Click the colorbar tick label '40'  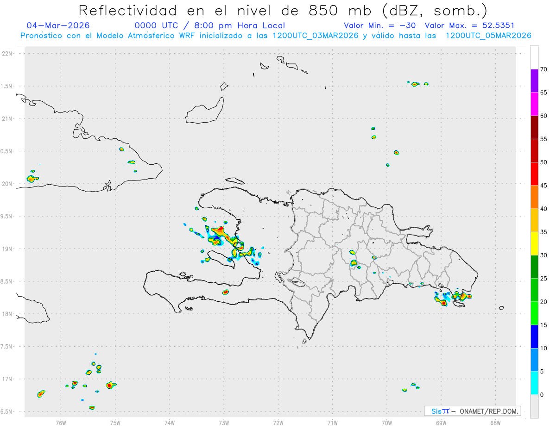[x=544, y=209]
